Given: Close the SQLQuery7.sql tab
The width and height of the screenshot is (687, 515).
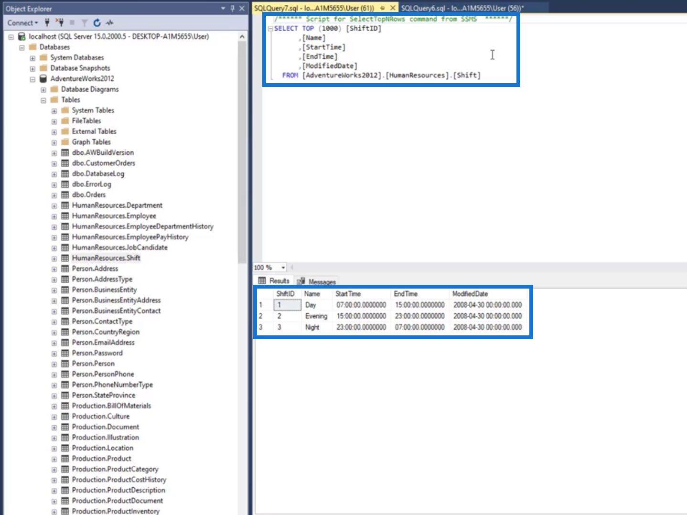Looking at the screenshot, I should tap(393, 8).
